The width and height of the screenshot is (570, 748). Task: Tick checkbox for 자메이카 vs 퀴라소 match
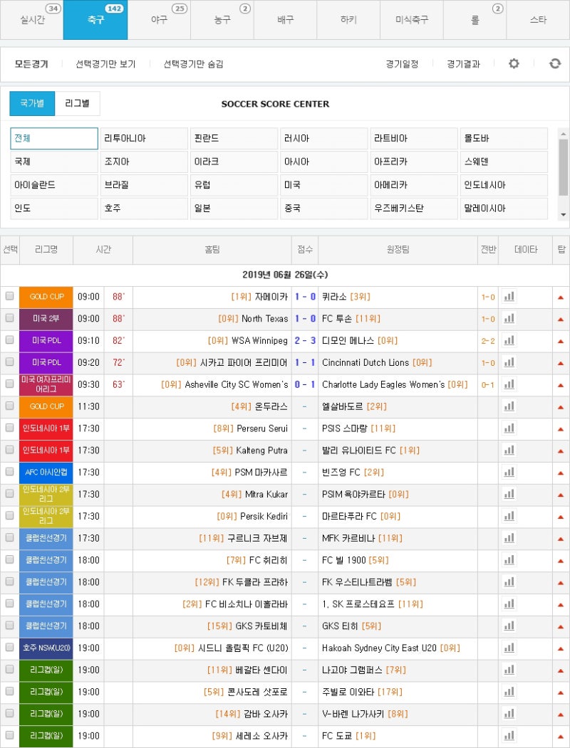point(9,296)
